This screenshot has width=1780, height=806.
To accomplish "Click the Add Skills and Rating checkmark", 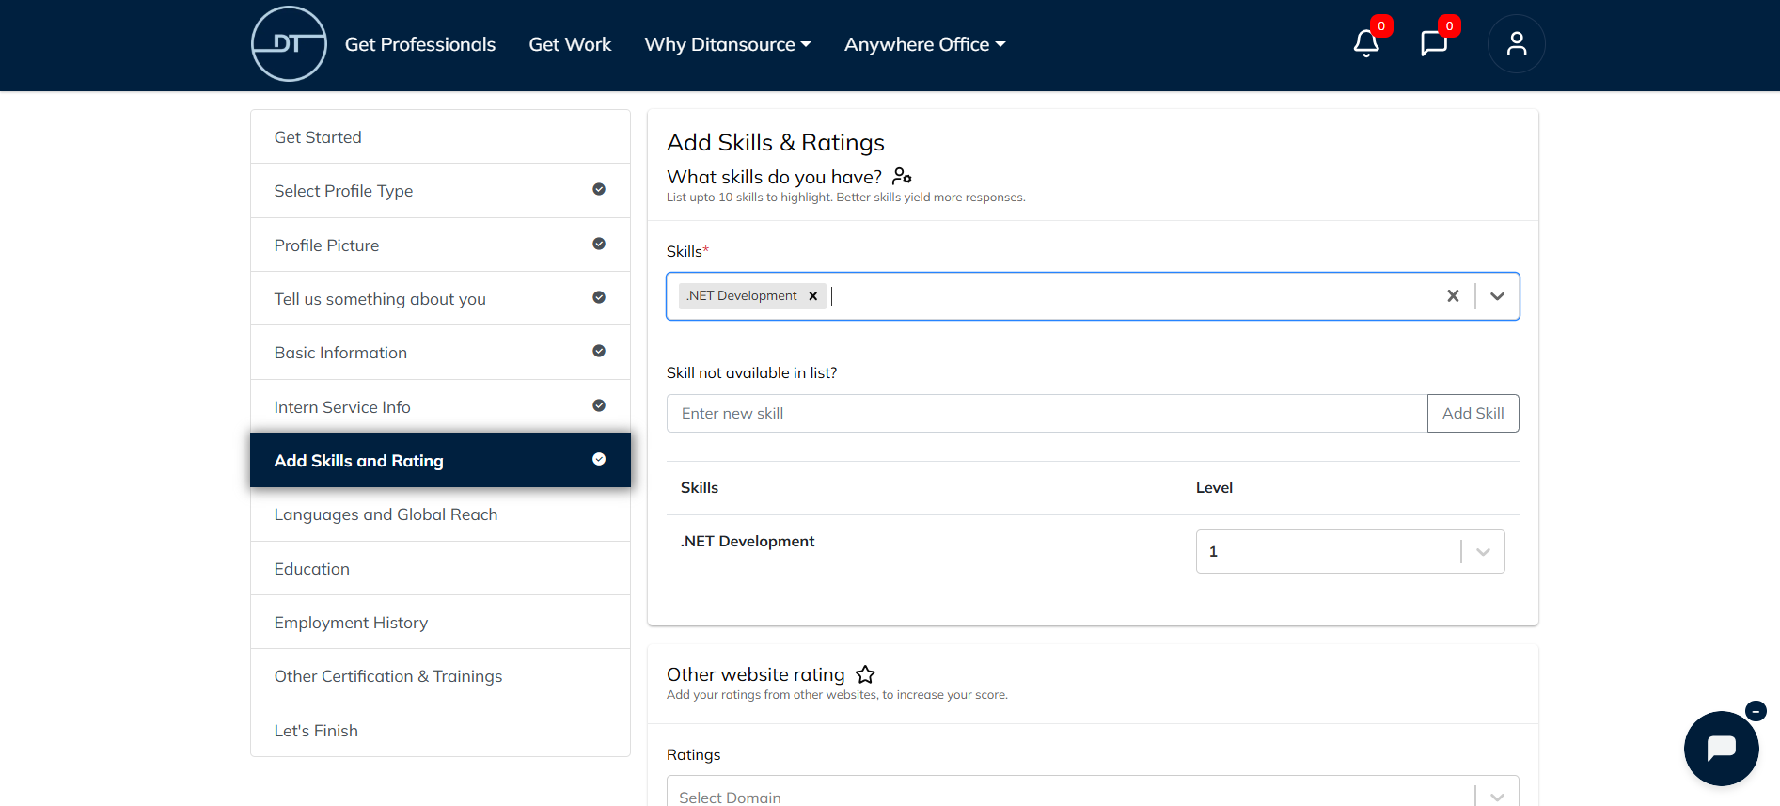I will click(x=599, y=459).
